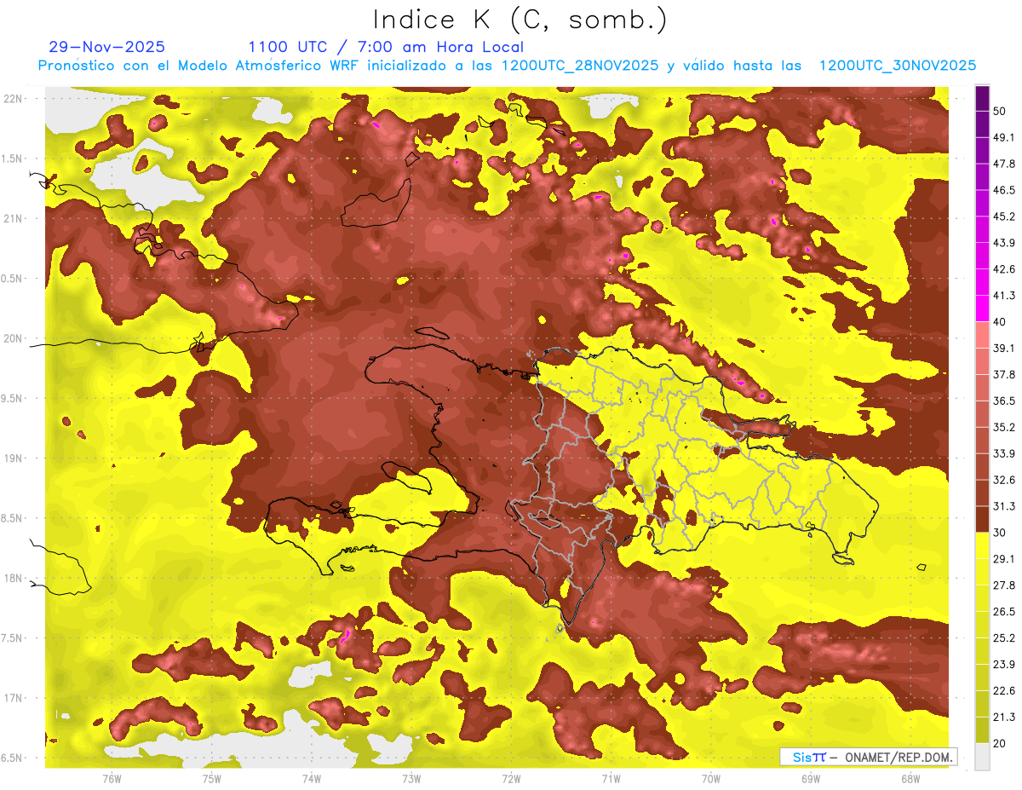The image size is (1022, 790).
Task: Click the "20" color scale label
Action: pyautogui.click(x=1000, y=743)
